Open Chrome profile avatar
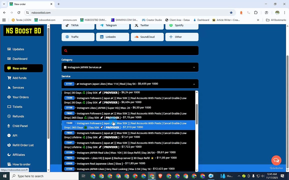 (277, 12)
